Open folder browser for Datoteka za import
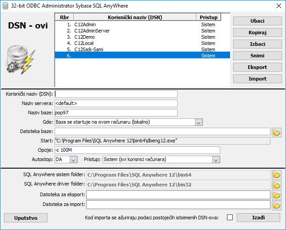Viewport: 286px width, 230px height. (x=277, y=205)
